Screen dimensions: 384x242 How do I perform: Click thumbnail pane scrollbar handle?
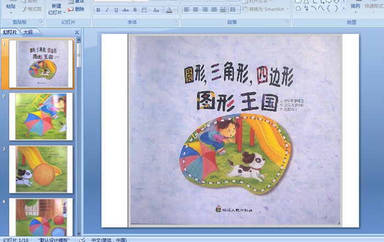click(x=78, y=55)
